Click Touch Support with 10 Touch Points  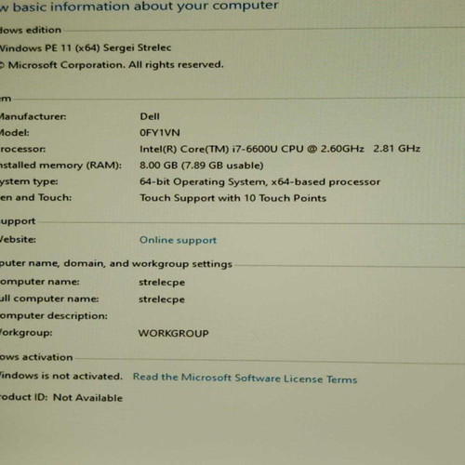[x=232, y=198]
